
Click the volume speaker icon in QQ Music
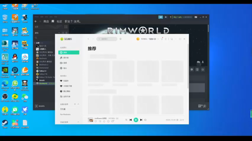coord(146,120)
